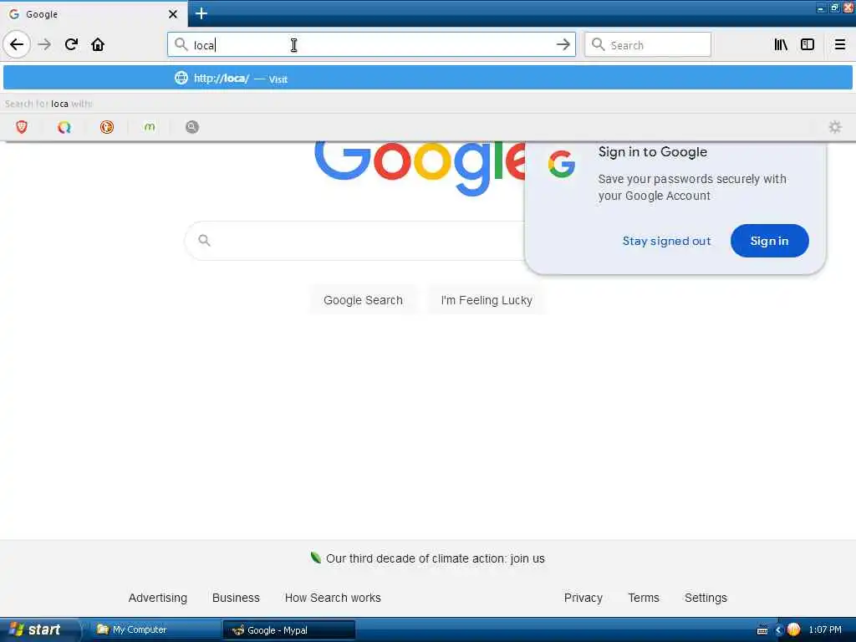The width and height of the screenshot is (856, 642).
Task: Click the Search for loca with label
Action: pyautogui.click(x=49, y=104)
